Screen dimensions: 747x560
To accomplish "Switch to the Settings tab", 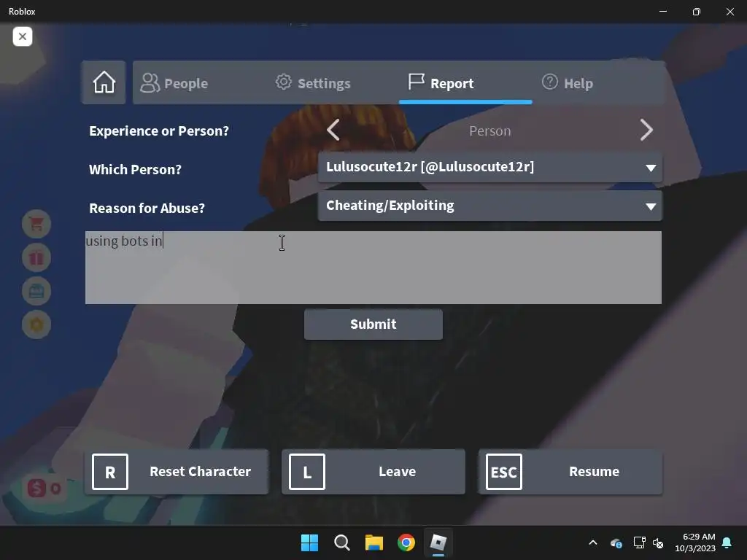I will (313, 83).
